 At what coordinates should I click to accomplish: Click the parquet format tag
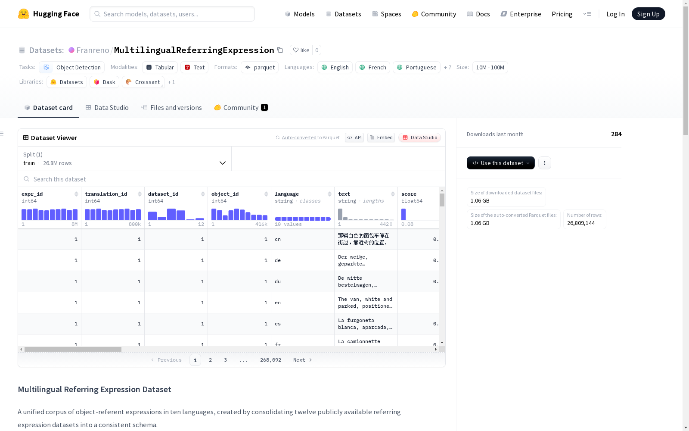click(260, 67)
